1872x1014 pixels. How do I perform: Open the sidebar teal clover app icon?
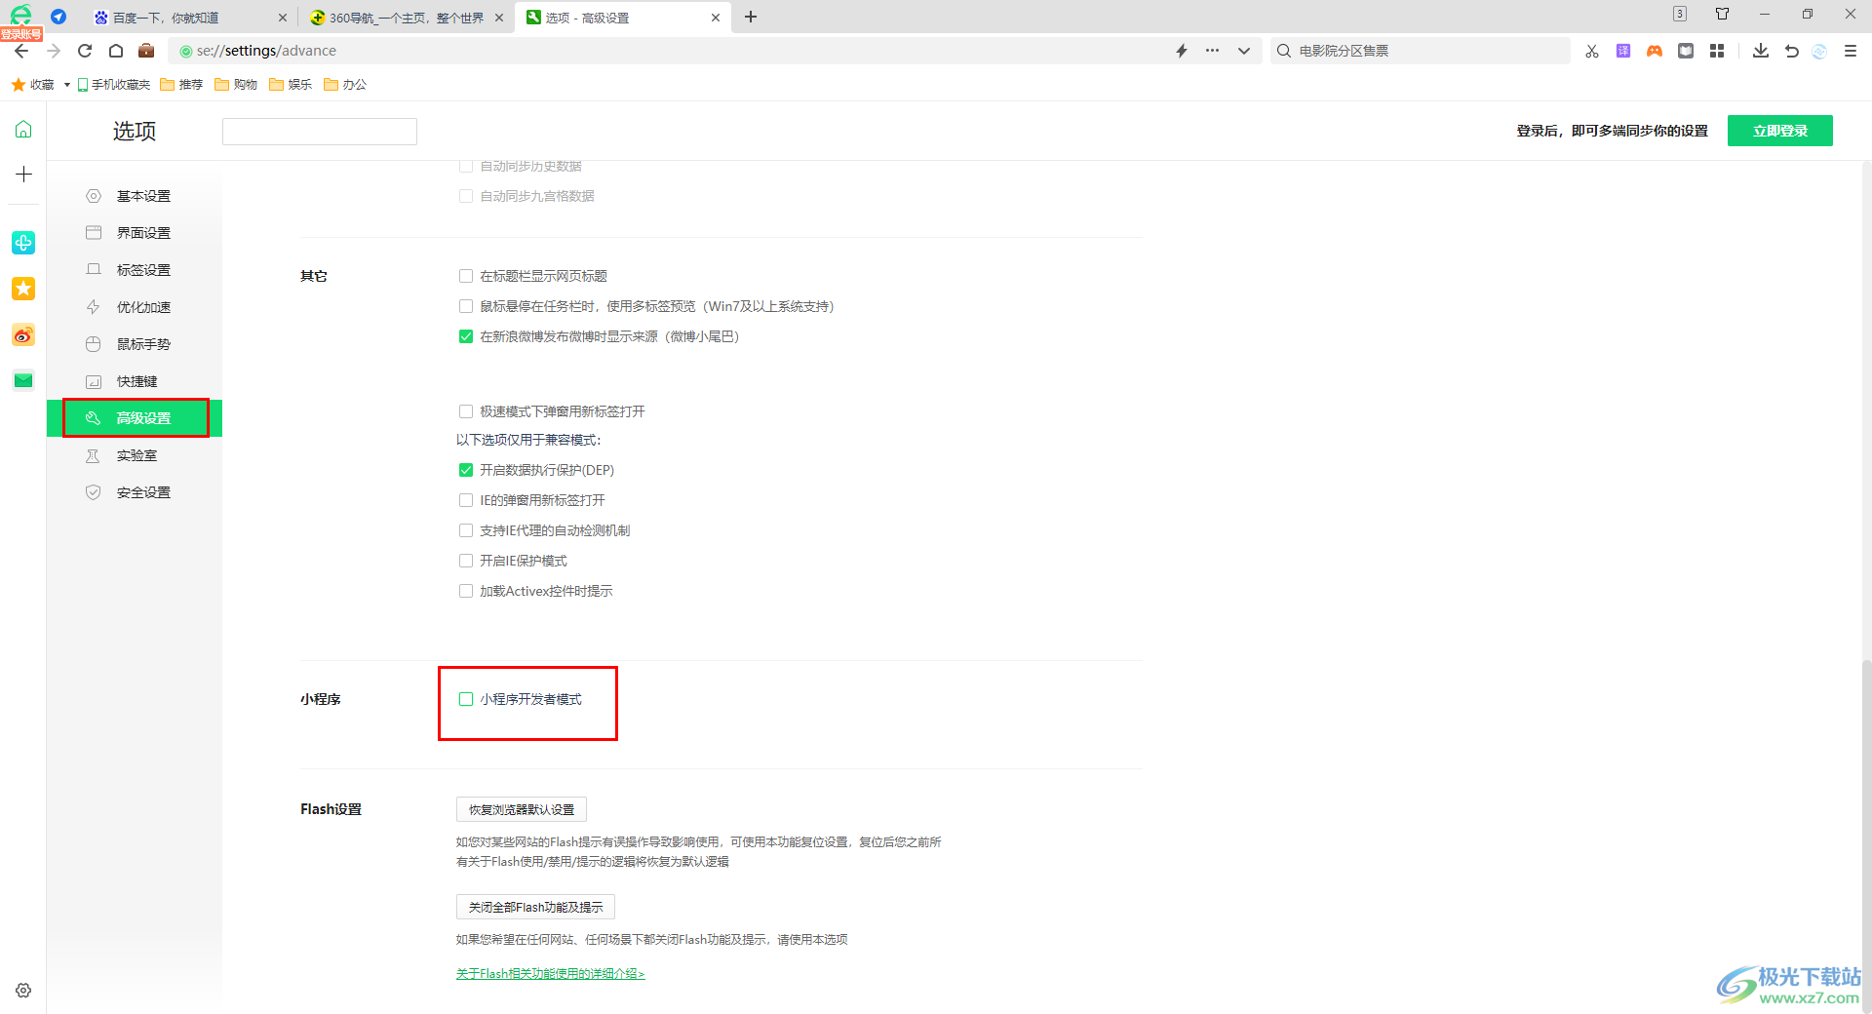(23, 243)
